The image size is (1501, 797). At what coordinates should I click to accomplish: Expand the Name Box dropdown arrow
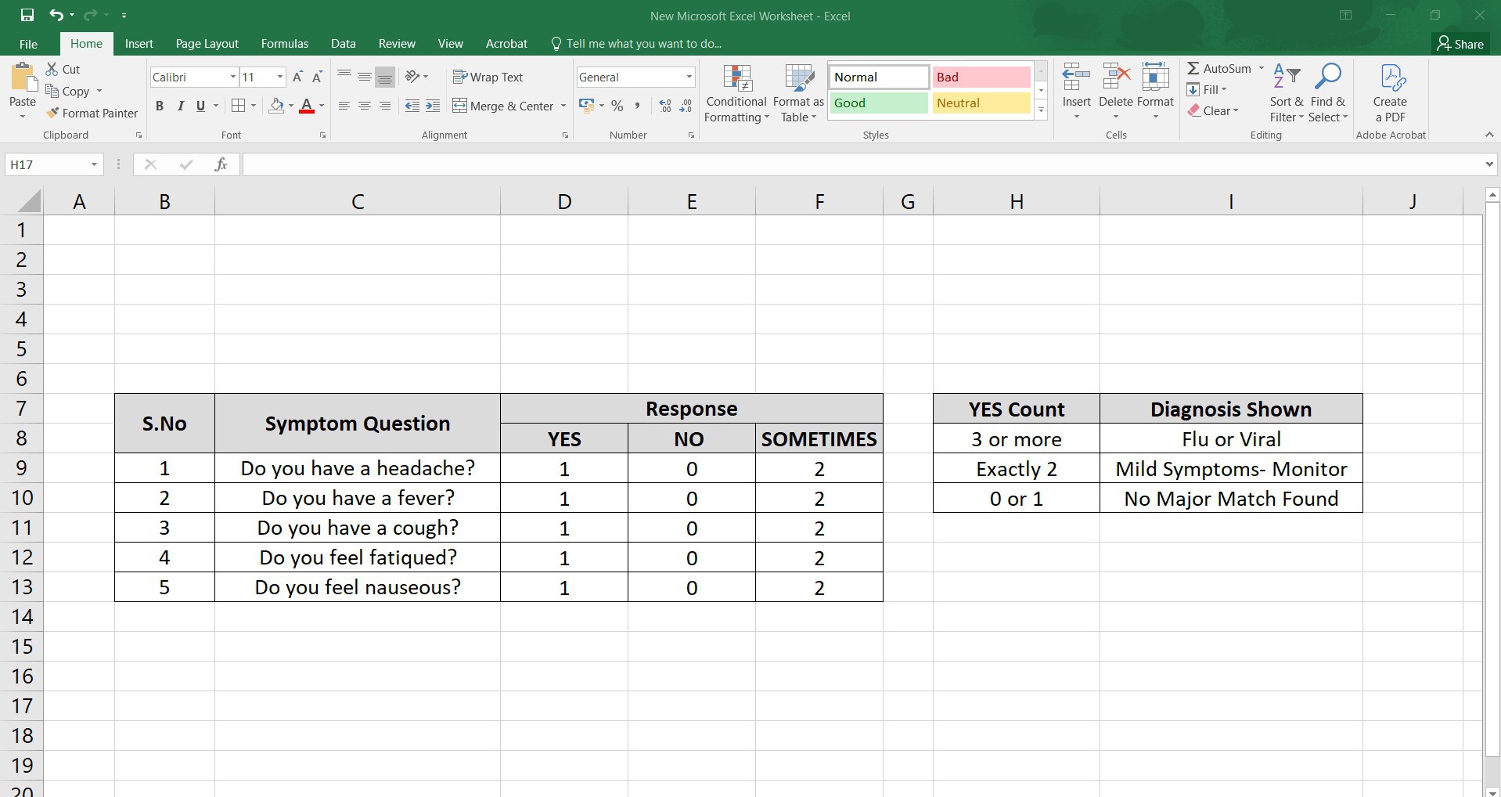click(94, 164)
